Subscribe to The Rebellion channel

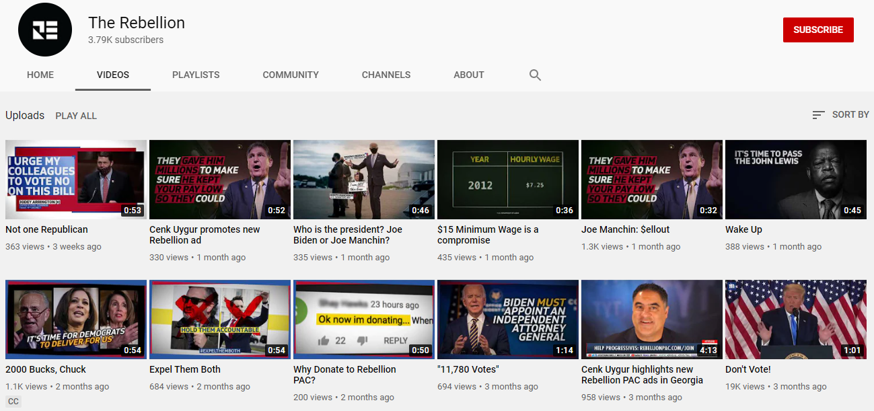818,30
